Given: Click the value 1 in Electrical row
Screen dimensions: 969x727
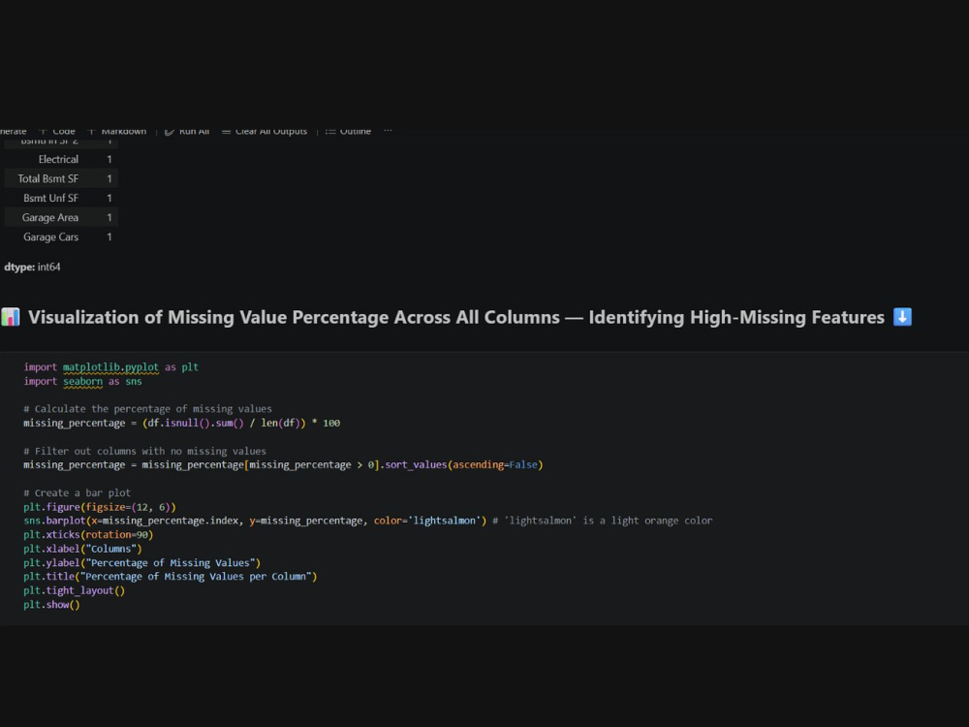Looking at the screenshot, I should (109, 160).
